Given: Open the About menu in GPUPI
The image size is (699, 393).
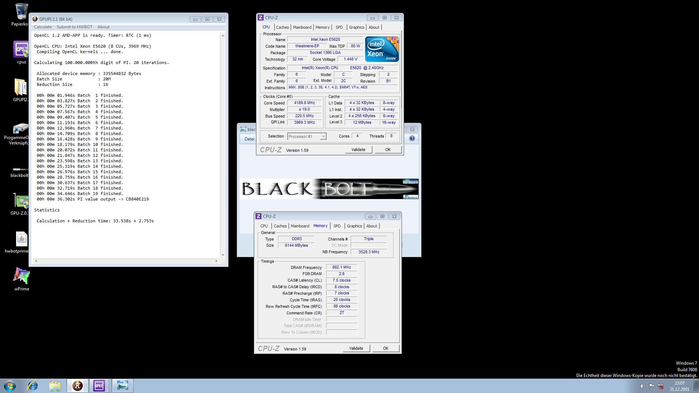Looking at the screenshot, I should [103, 27].
